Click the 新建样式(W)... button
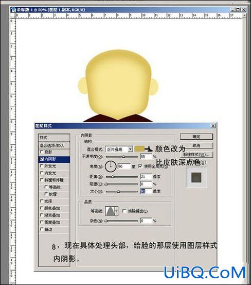Image resolution: width=251 pixels, height=285 pixels. coord(196,155)
